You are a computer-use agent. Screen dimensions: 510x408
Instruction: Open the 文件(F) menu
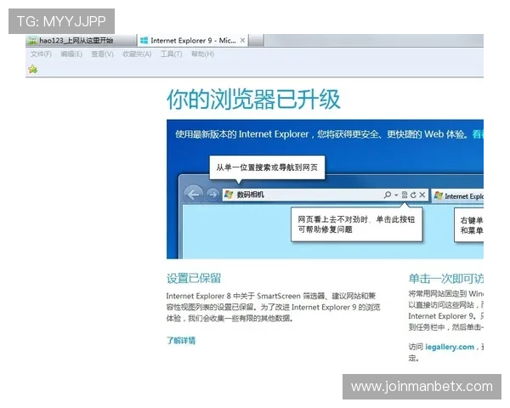[41, 54]
